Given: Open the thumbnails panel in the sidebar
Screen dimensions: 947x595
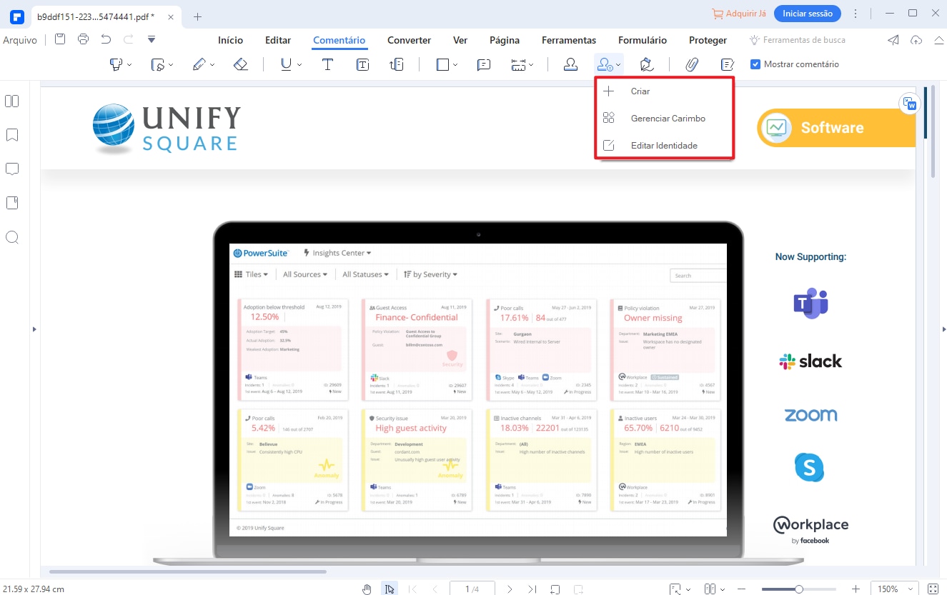Looking at the screenshot, I should (x=11, y=101).
